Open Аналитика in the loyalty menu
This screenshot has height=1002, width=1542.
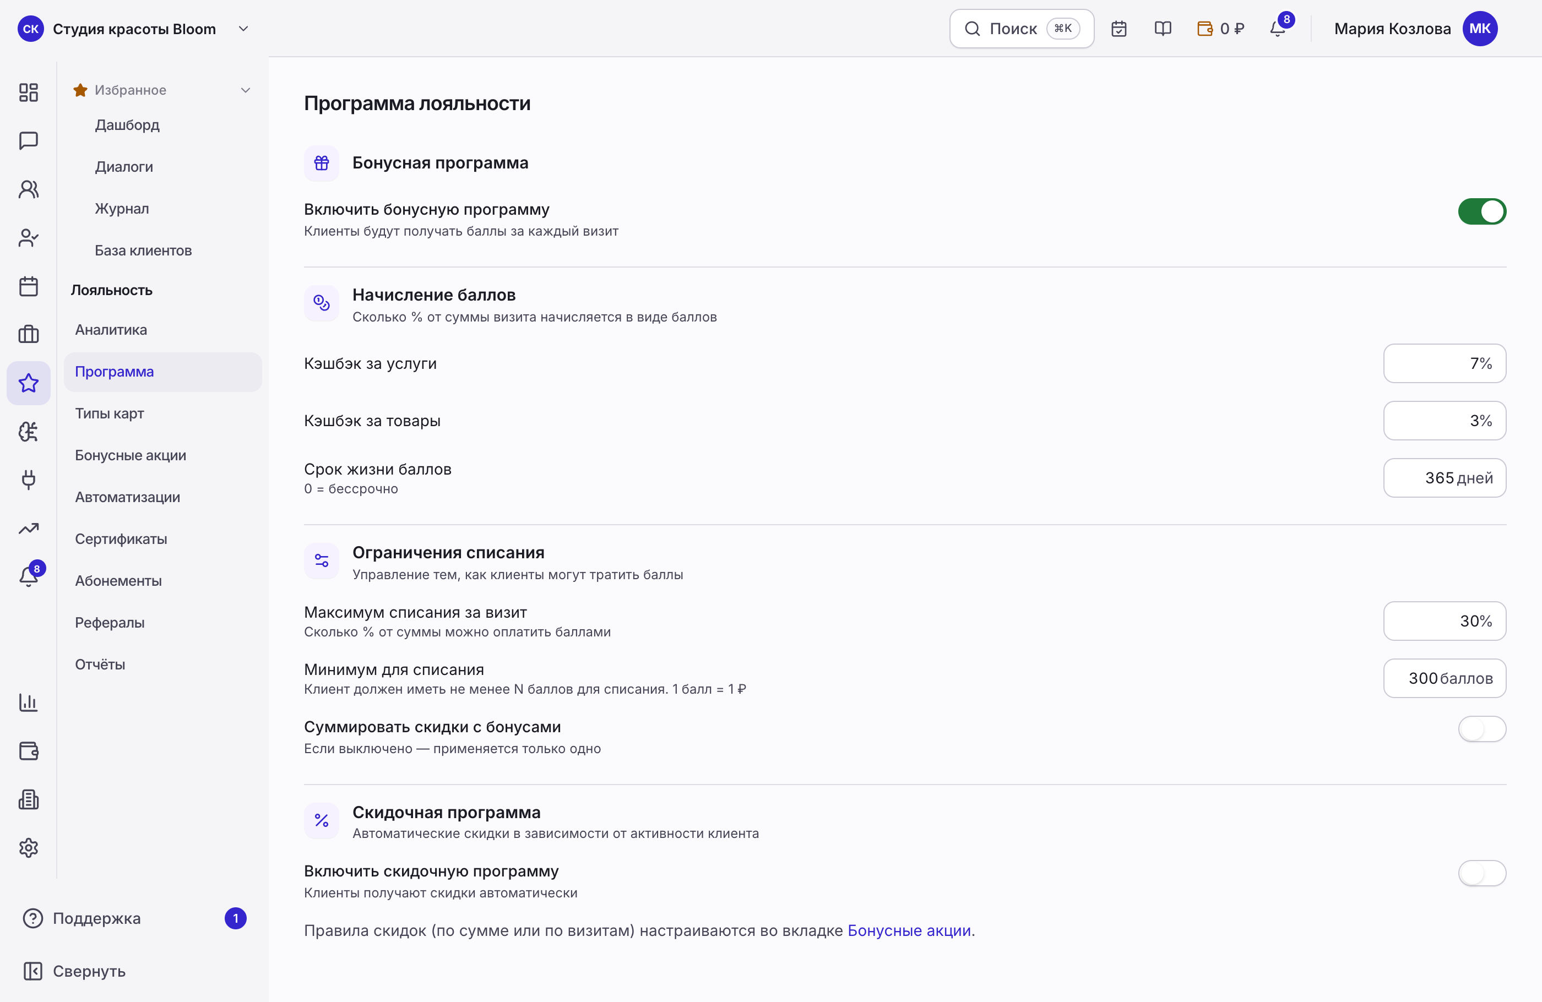click(x=162, y=330)
